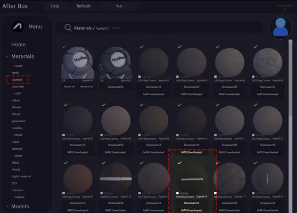297x213 pixels.
Task: Click Download UE for the second MatBox item
Action: point(115,87)
